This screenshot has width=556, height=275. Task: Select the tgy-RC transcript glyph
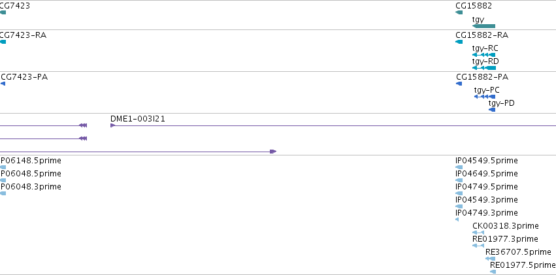(483, 55)
